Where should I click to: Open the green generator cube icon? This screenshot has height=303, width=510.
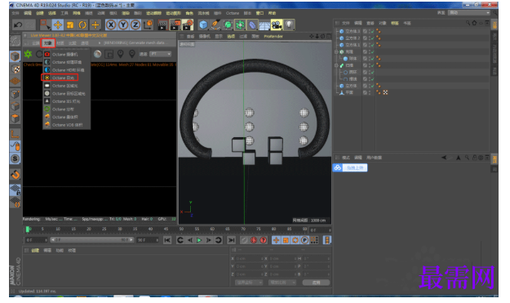(x=228, y=25)
